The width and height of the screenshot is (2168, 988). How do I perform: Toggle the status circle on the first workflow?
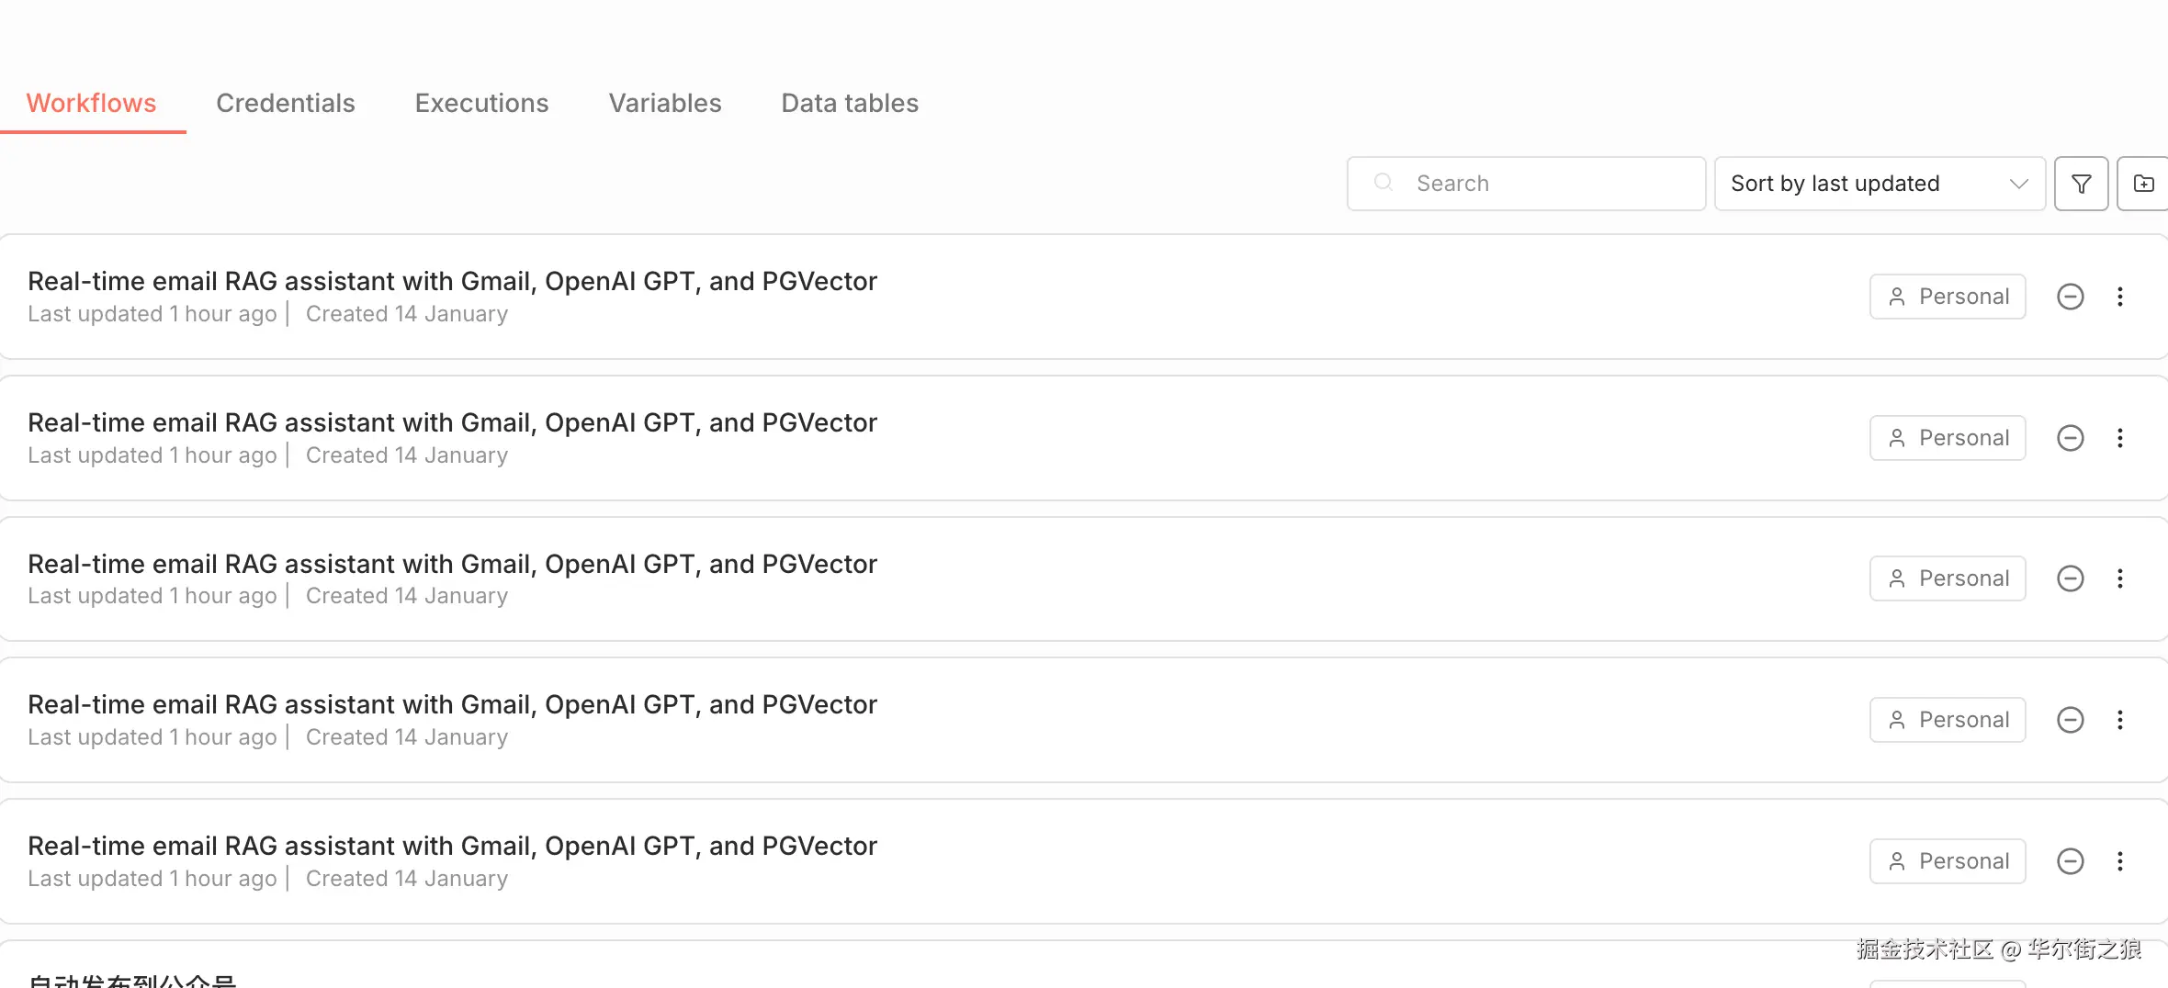click(x=2070, y=297)
